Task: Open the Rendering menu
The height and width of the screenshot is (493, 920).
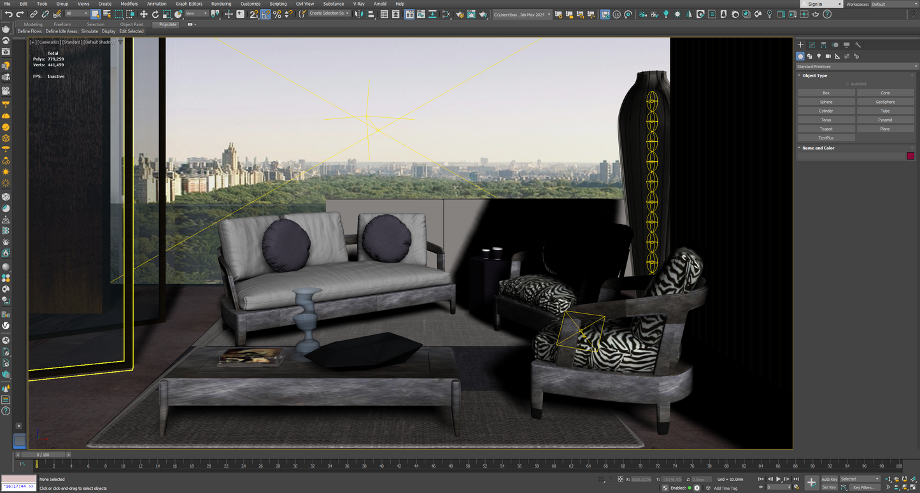Action: click(x=221, y=4)
